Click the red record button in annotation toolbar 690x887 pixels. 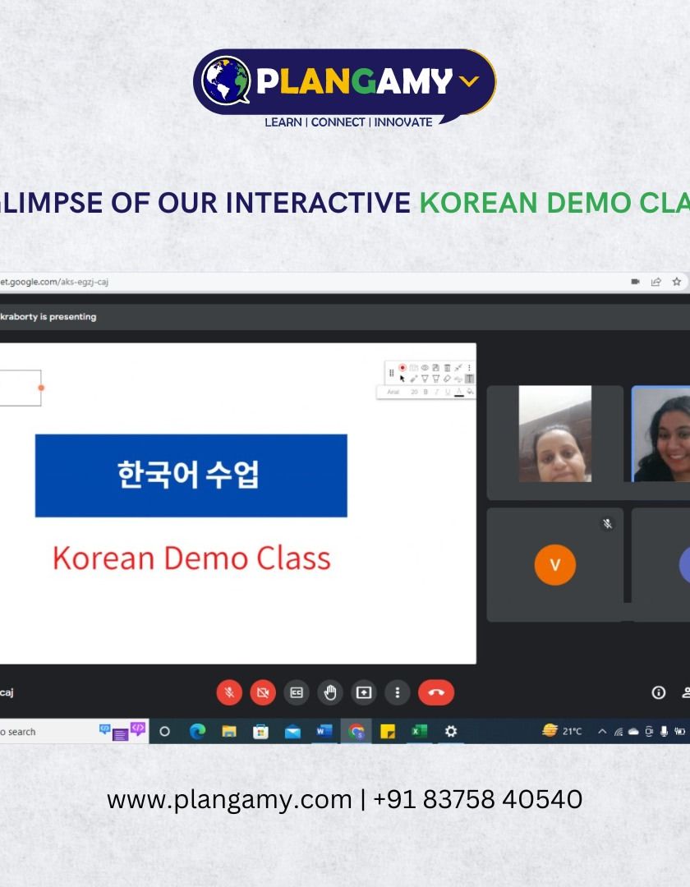(x=402, y=368)
